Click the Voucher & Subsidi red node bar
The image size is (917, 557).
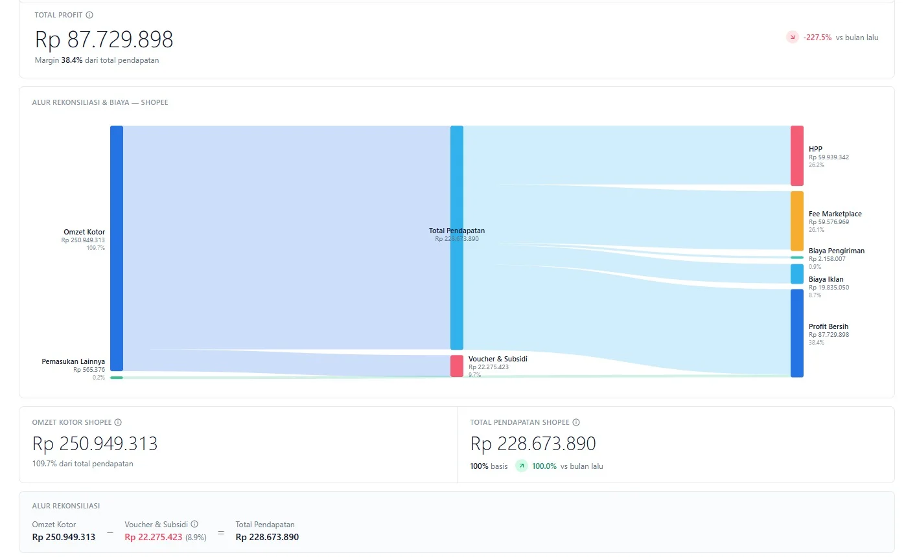(x=457, y=366)
